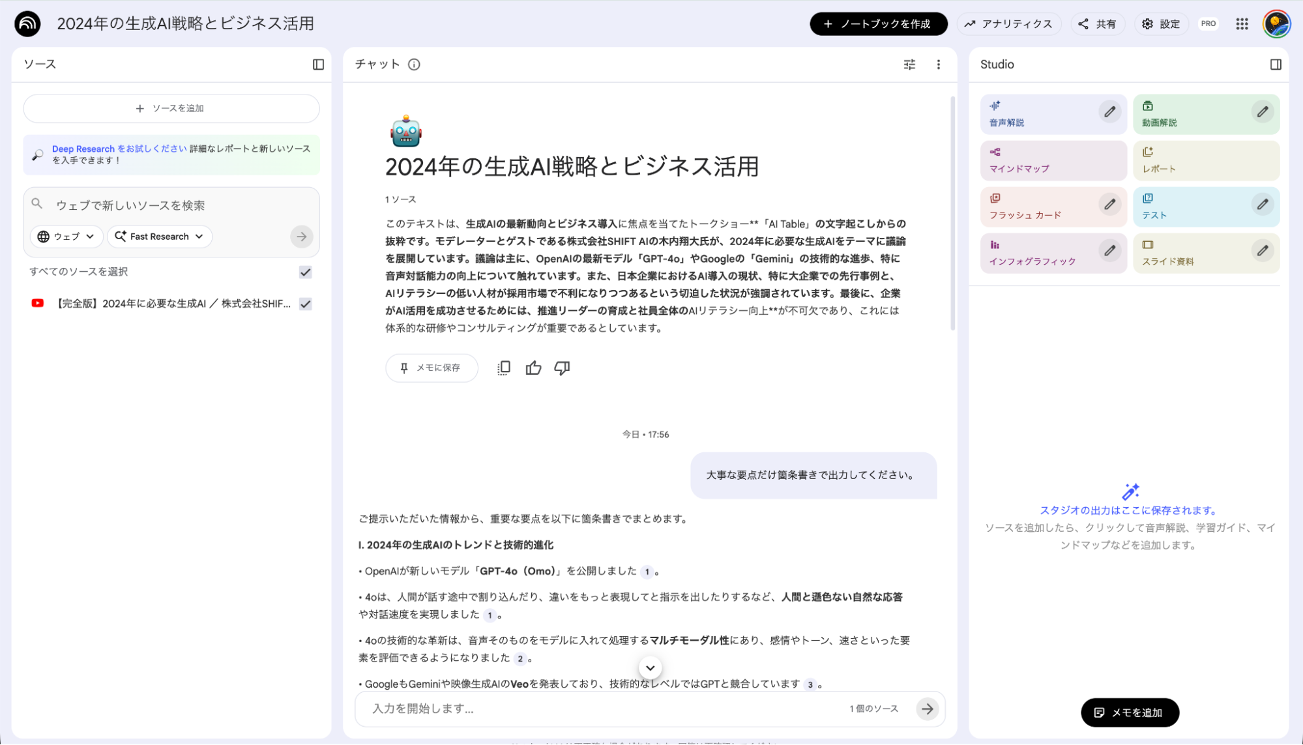1303x745 pixels.
Task: Open chat configuration sliders icon
Action: tap(909, 65)
